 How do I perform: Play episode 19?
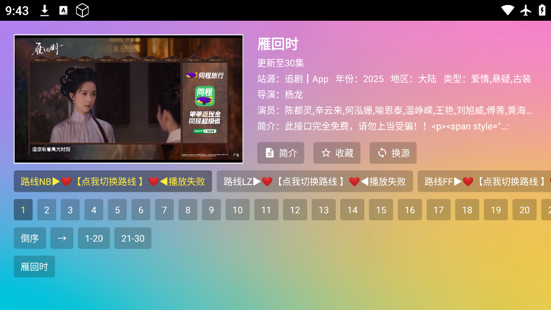click(x=496, y=210)
